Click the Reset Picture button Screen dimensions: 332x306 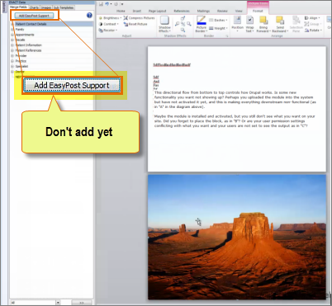pyautogui.click(x=135, y=24)
